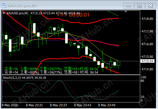Screen dimensions: 158x109
Task: Click the 4718.80 price scale label
Action: pyautogui.click(x=147, y=19)
